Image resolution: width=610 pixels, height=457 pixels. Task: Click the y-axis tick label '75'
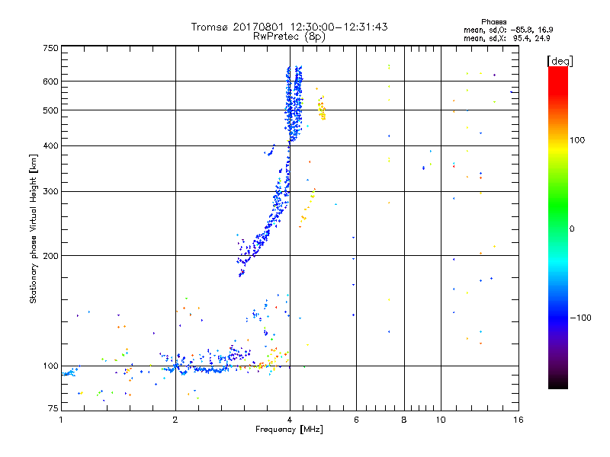pos(53,408)
